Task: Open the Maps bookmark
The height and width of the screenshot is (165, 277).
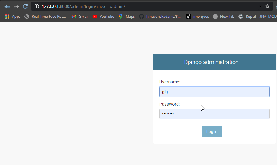Action: coord(127,17)
